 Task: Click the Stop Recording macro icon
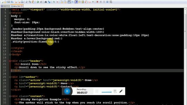[x=101, y=2]
